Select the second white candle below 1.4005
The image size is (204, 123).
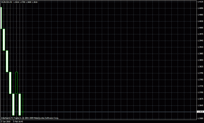point(4,40)
